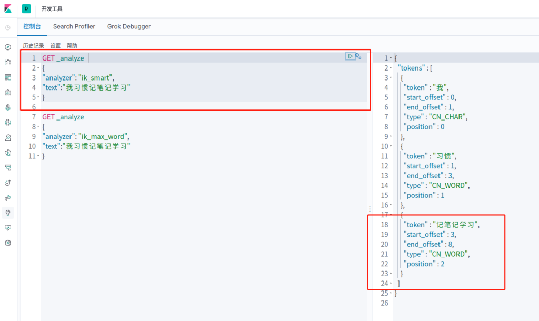Open Management gear icon in sidebar

8,243
